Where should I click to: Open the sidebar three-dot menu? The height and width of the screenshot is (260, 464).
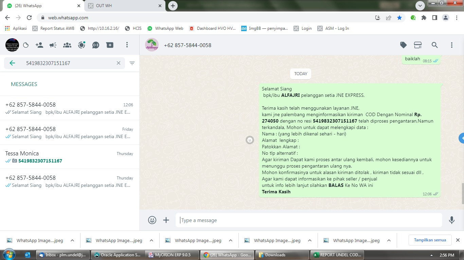(x=127, y=45)
